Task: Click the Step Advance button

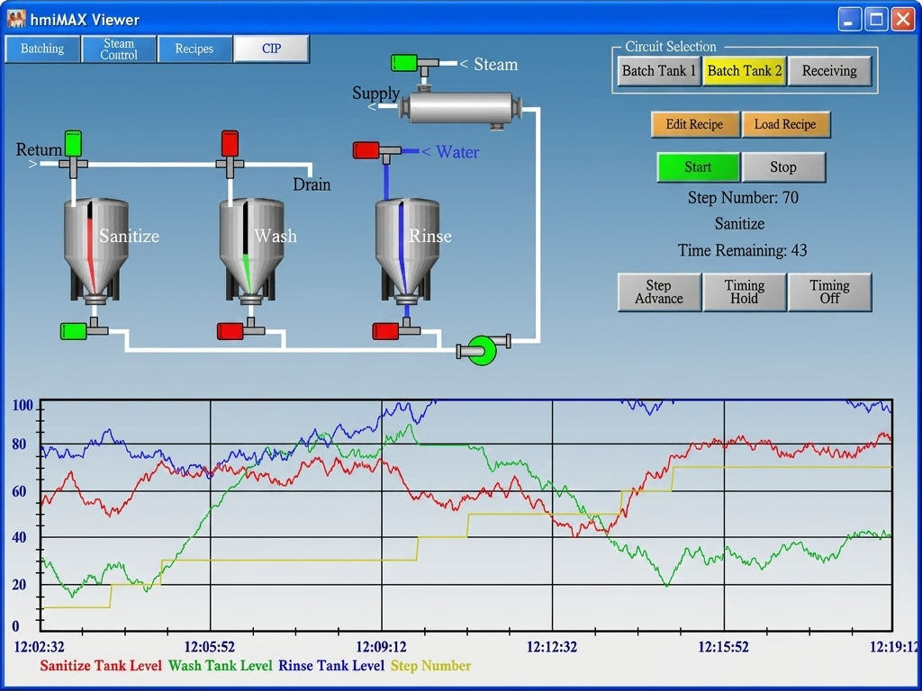Action: [658, 292]
